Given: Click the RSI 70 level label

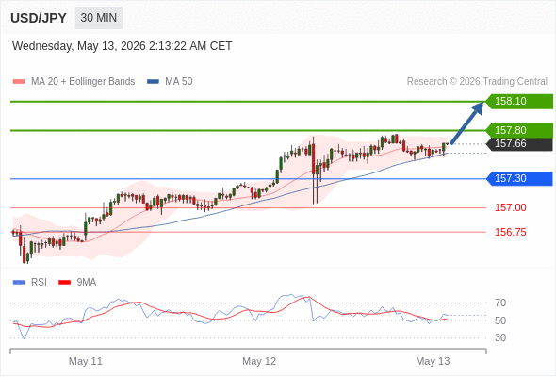Looking at the screenshot, I should 500,303.
